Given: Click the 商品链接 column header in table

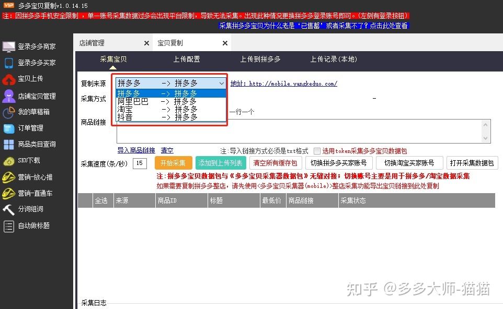Looking at the screenshot, I should click(312, 200).
